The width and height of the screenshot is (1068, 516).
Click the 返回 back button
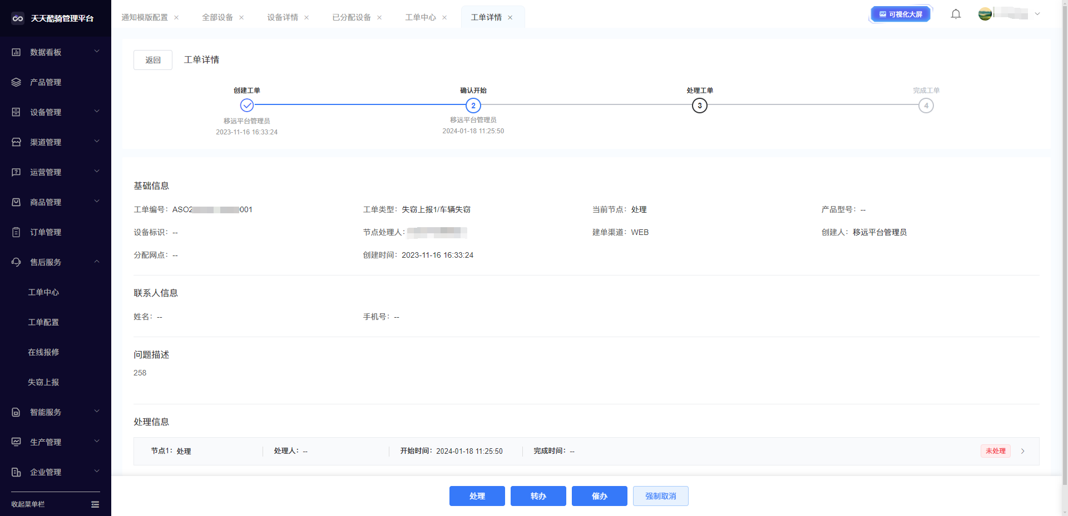[x=153, y=60]
